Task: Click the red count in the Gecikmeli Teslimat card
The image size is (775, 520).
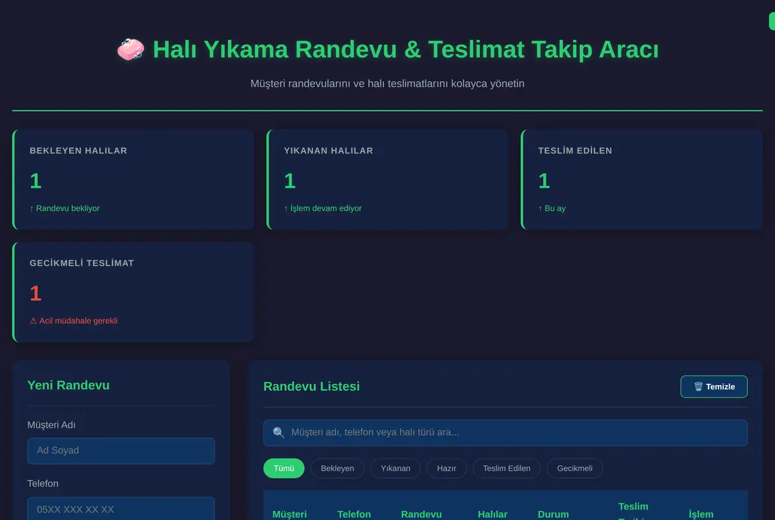Action: point(36,294)
